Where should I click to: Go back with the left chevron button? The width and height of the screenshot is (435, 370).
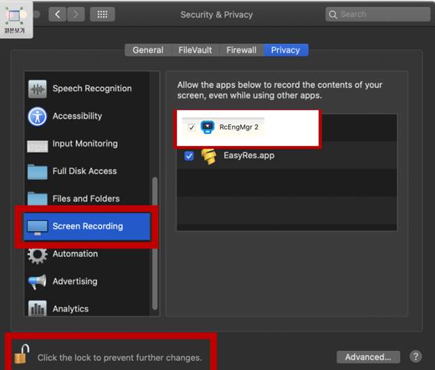pyautogui.click(x=58, y=14)
